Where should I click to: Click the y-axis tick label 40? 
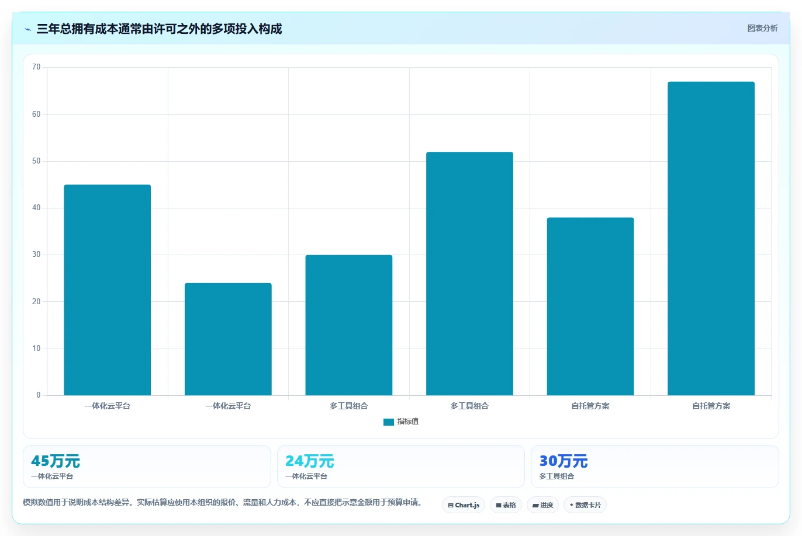coord(36,208)
